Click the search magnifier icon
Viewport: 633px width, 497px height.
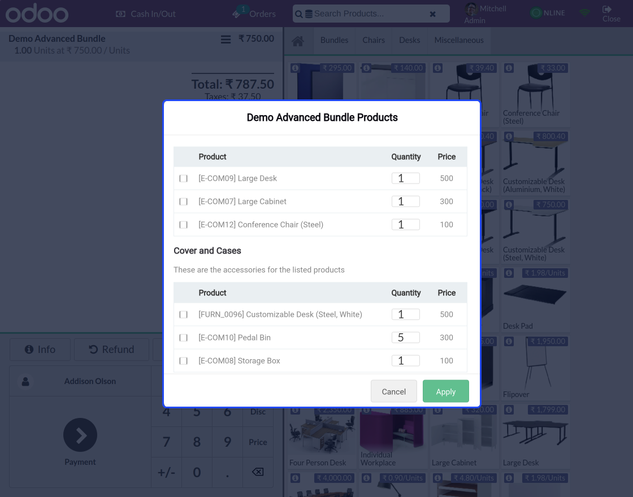pos(299,15)
